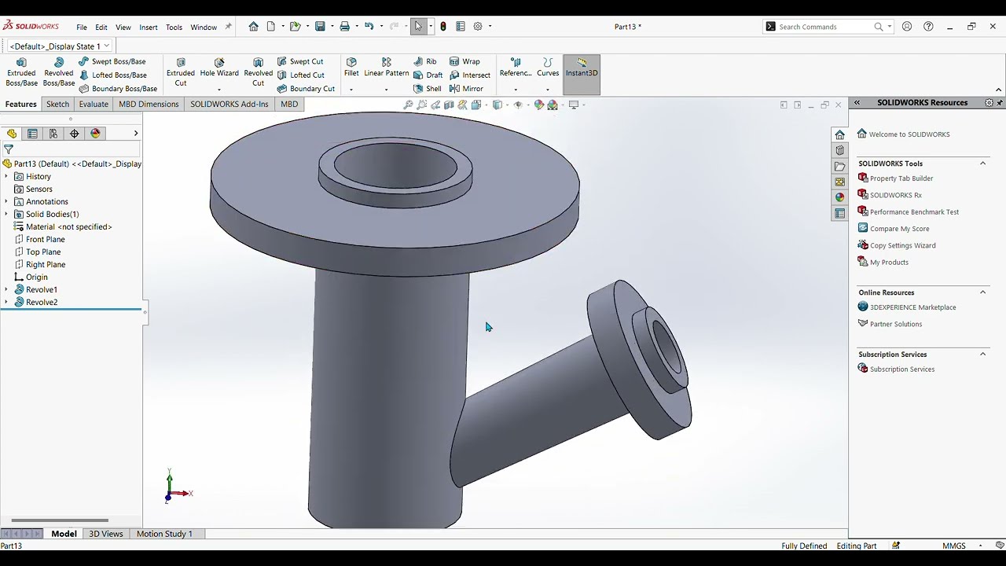
Task: Click the Save icon in top toolbar
Action: [320, 26]
